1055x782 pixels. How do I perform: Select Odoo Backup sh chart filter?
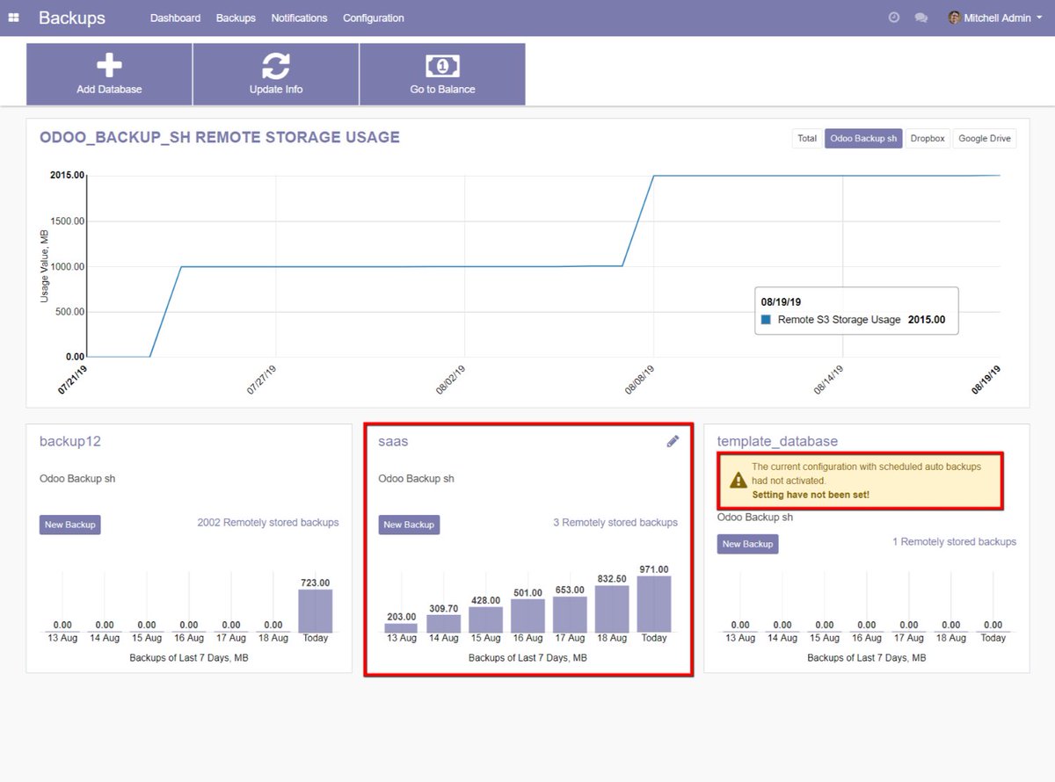click(863, 138)
